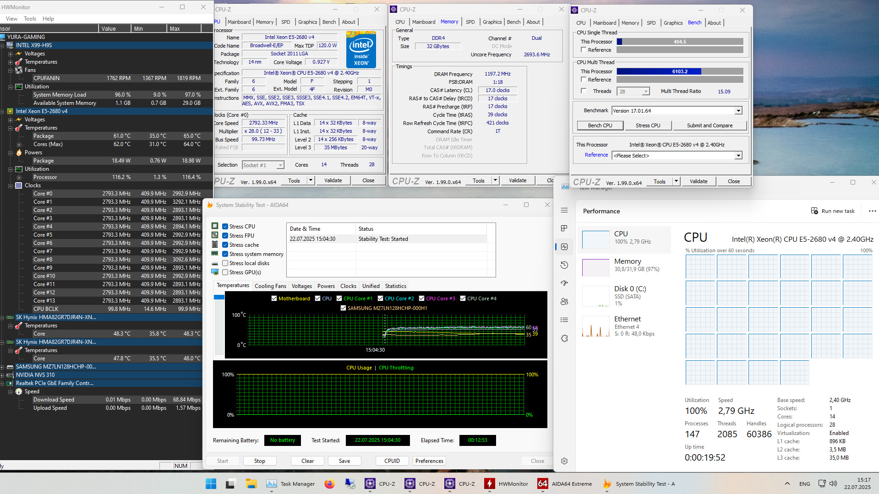
Task: Open Task Manager settings gear
Action: 564,461
